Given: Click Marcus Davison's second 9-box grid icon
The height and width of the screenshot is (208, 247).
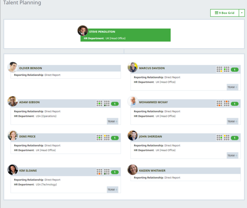Looking at the screenshot, I should pyautogui.click(x=227, y=70).
